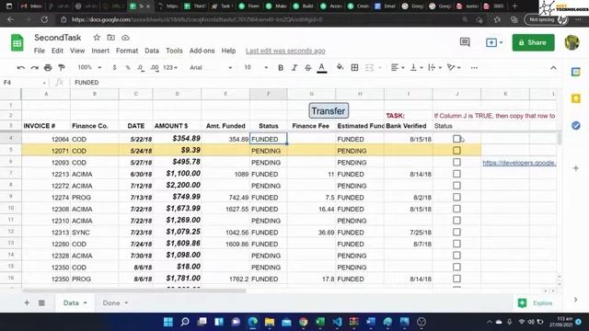Format as percent icon
Viewport: 589px width, 331px height.
(128, 67)
